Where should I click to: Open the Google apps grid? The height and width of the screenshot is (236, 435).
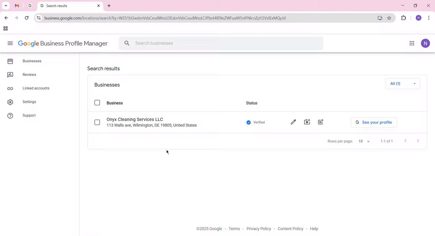point(412,43)
